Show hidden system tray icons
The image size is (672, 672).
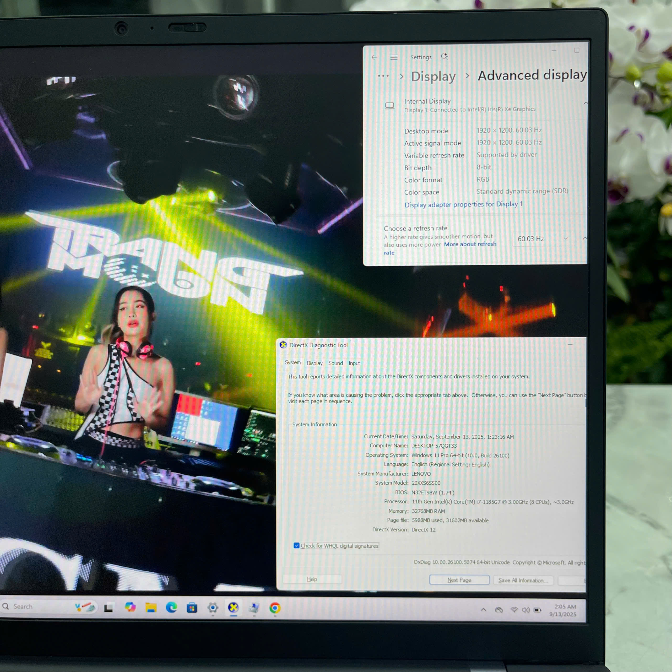tap(484, 610)
